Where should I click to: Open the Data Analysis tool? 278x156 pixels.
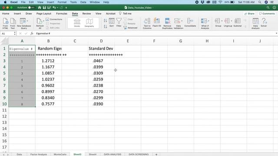pos(255,23)
